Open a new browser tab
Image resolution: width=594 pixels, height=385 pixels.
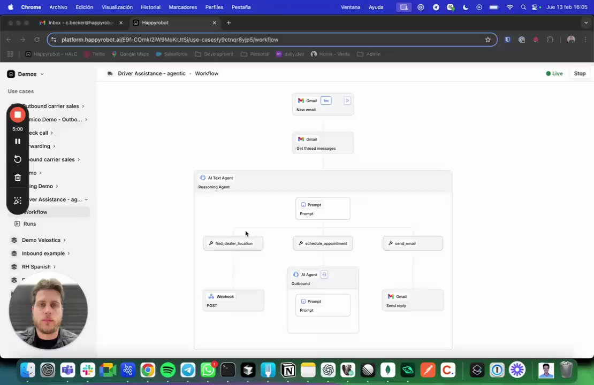click(229, 22)
